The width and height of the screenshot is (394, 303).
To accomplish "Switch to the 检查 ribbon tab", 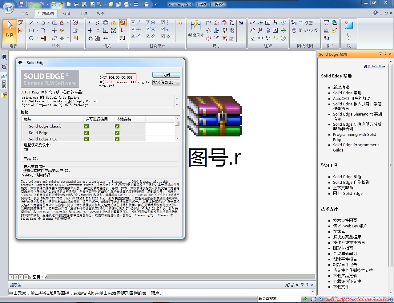I will 67,14.
